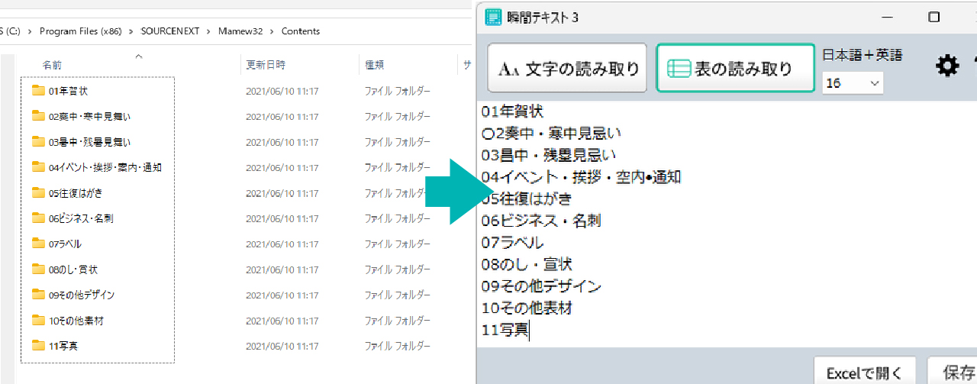Expand chevron after Mamew32 in address bar
This screenshot has width=977, height=384.
(272, 31)
